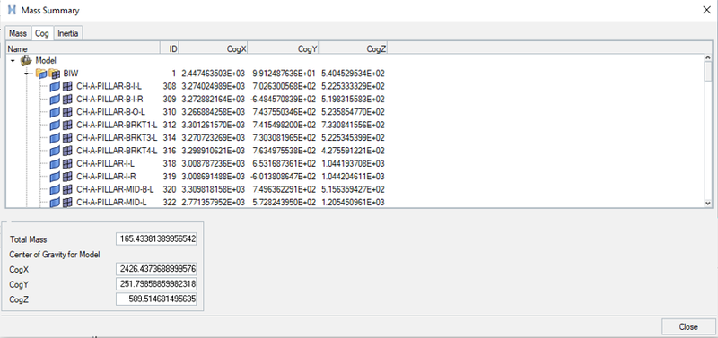Click BIW CogX value 2.447463503E+03

coord(213,74)
